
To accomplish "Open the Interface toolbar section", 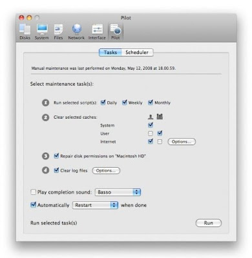I will click(x=97, y=32).
